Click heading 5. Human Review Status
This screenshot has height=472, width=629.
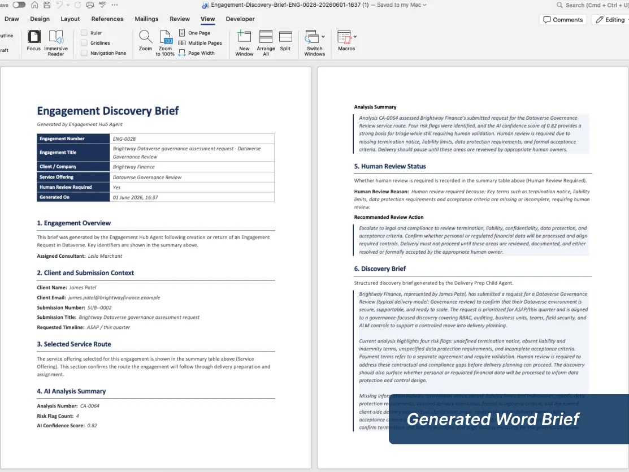pos(390,166)
